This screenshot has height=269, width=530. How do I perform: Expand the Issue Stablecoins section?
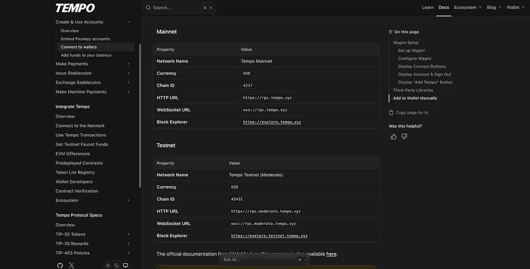click(x=129, y=73)
